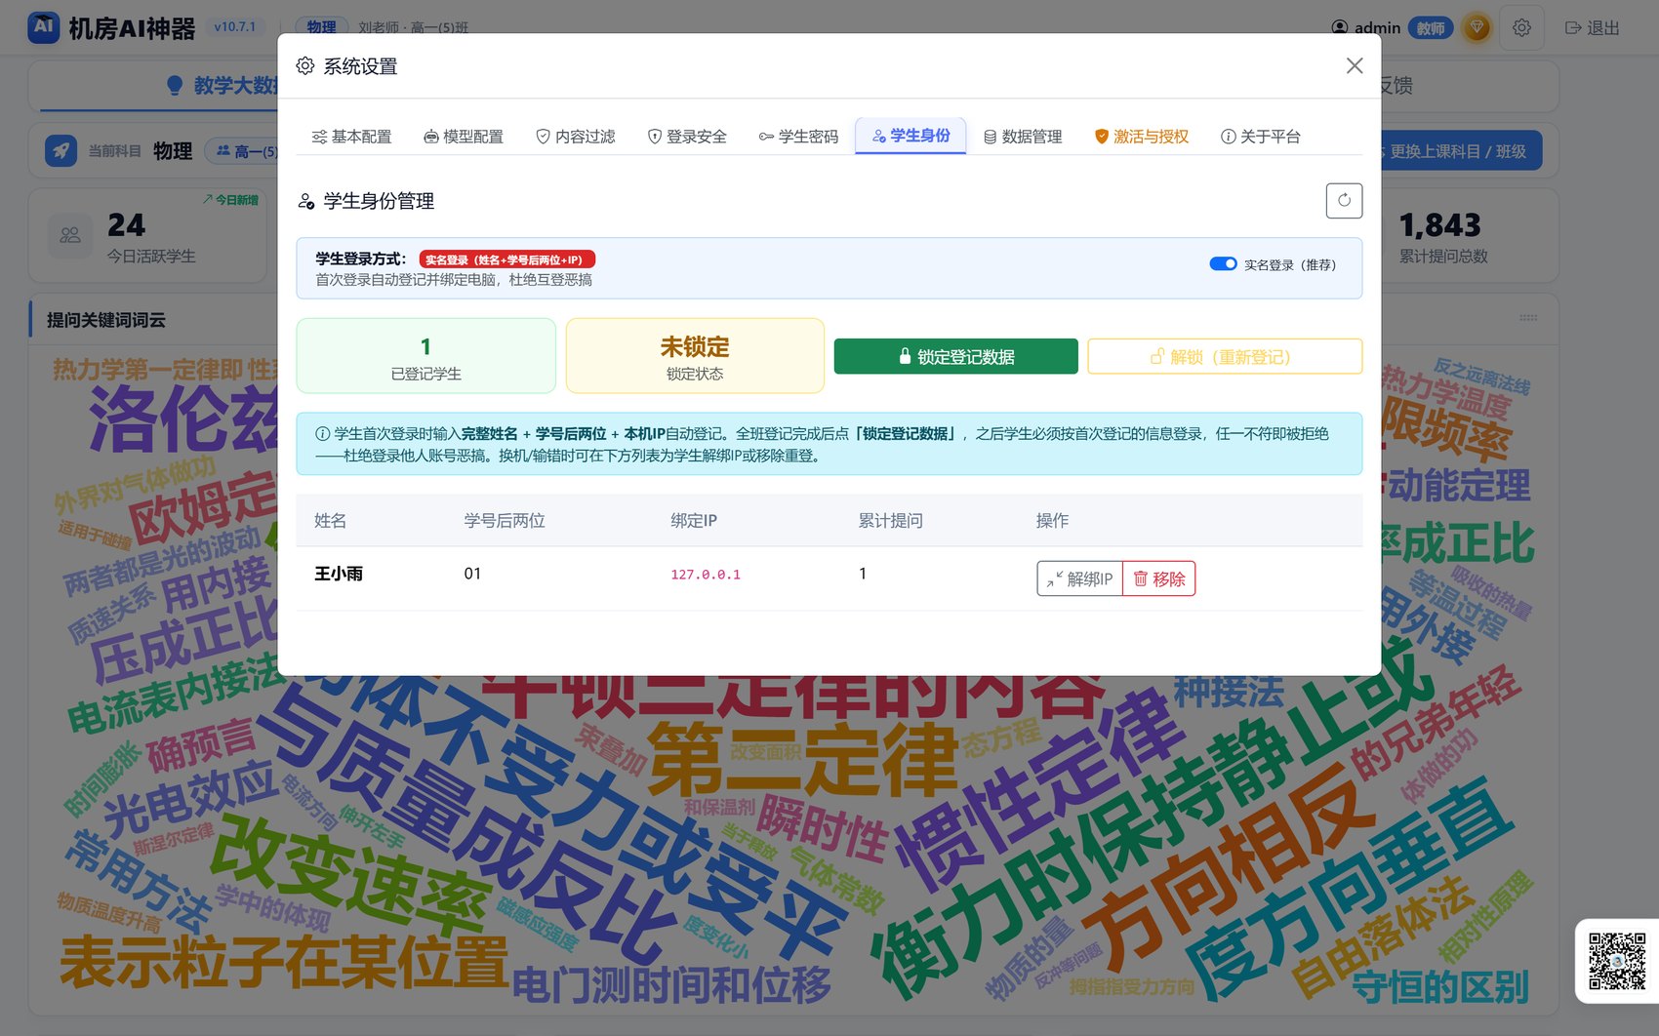Click the rocket icon beside 当前科目
Viewport: 1659px width, 1036px height.
point(61,151)
